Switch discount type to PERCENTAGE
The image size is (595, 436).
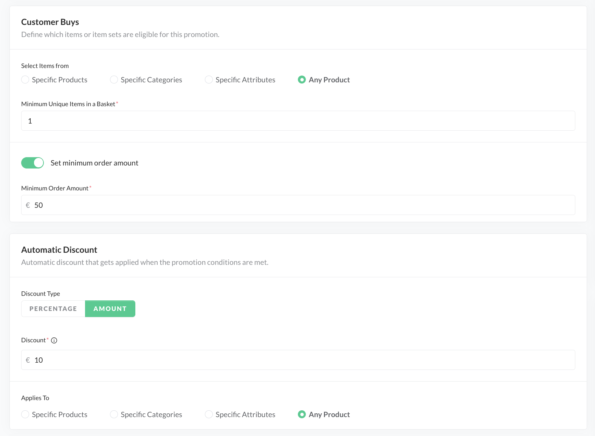(x=53, y=309)
